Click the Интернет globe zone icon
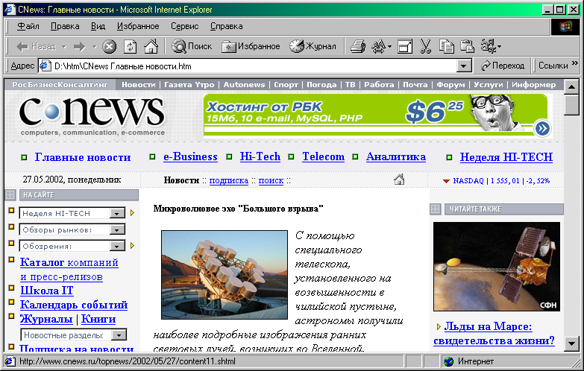Viewport: 584px width, 371px height. [x=449, y=361]
